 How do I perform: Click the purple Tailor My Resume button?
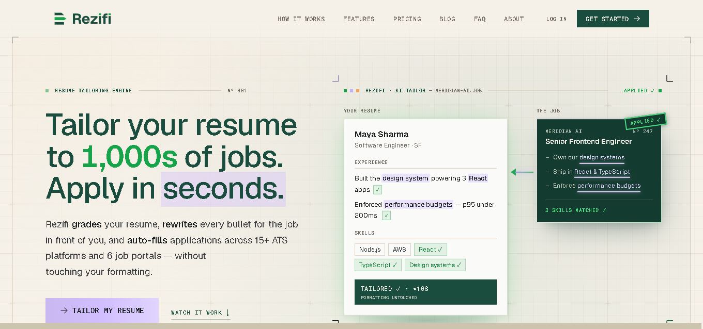pos(102,310)
